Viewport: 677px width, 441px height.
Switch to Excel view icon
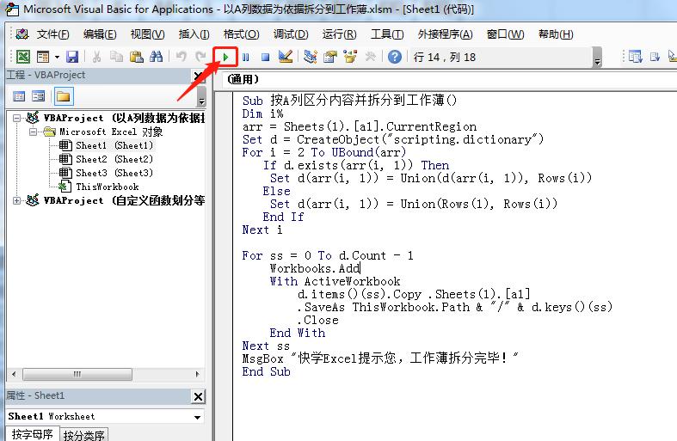pos(23,57)
